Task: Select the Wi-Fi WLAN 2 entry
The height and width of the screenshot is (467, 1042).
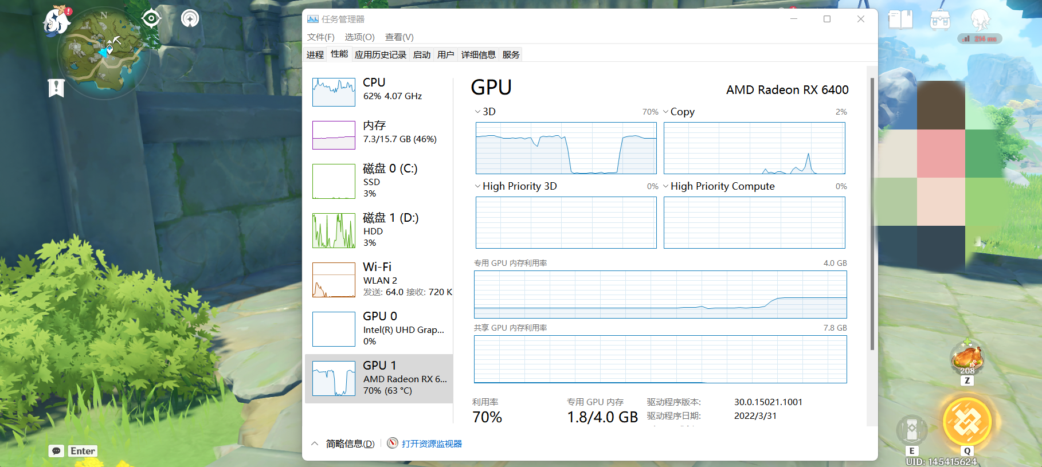Action: [379, 280]
